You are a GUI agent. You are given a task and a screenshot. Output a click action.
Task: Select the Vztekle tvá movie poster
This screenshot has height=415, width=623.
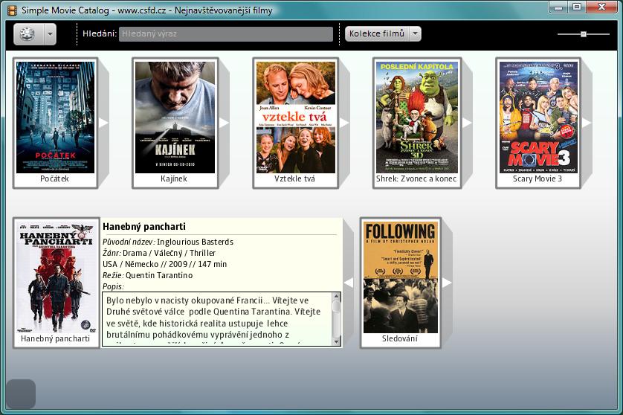296,118
